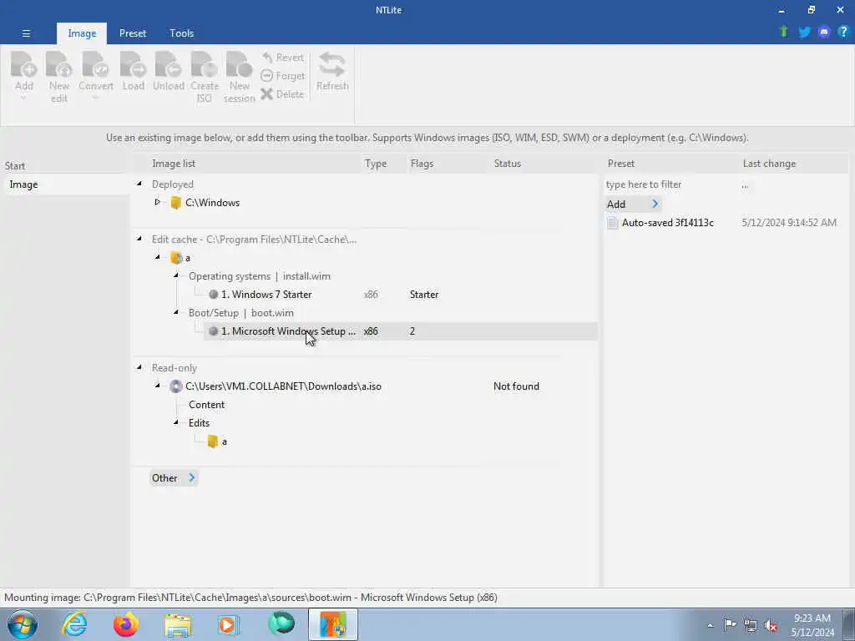855x641 pixels.
Task: Select the a.iso path row
Action: click(x=283, y=386)
